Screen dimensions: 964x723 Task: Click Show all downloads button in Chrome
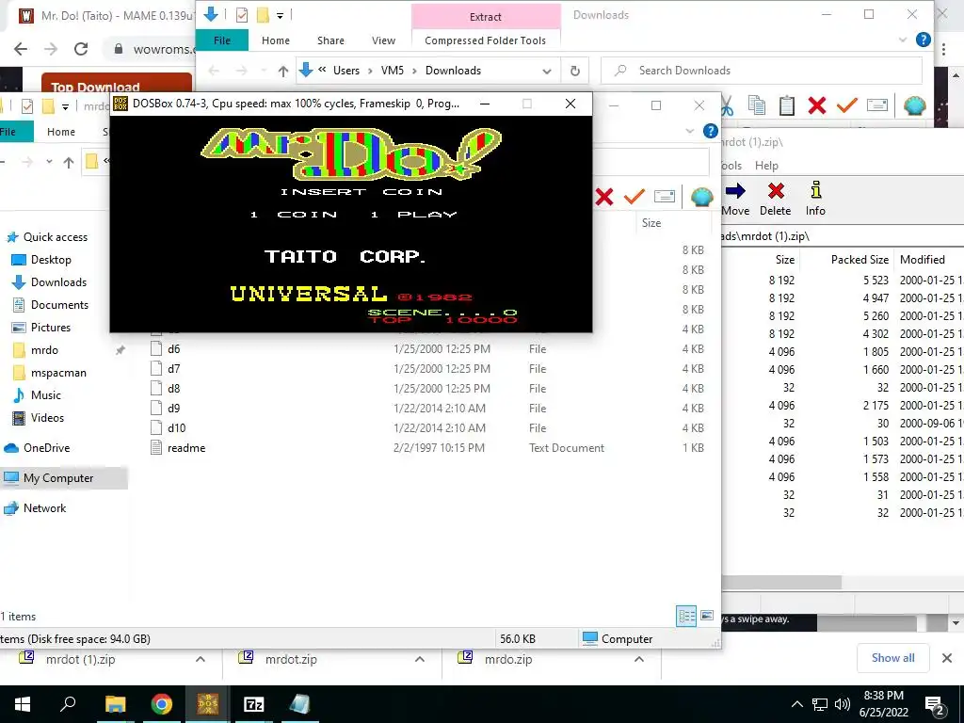pyautogui.click(x=892, y=658)
